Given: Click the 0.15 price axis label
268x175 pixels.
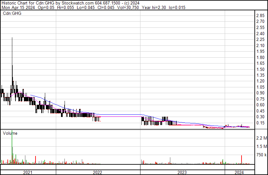Looking at the screenshot, I should point(260,123).
